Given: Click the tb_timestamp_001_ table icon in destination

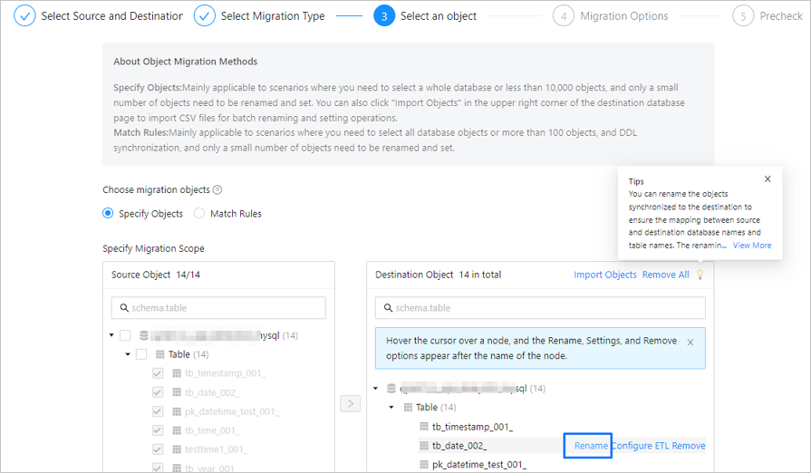Looking at the screenshot, I should pos(423,427).
